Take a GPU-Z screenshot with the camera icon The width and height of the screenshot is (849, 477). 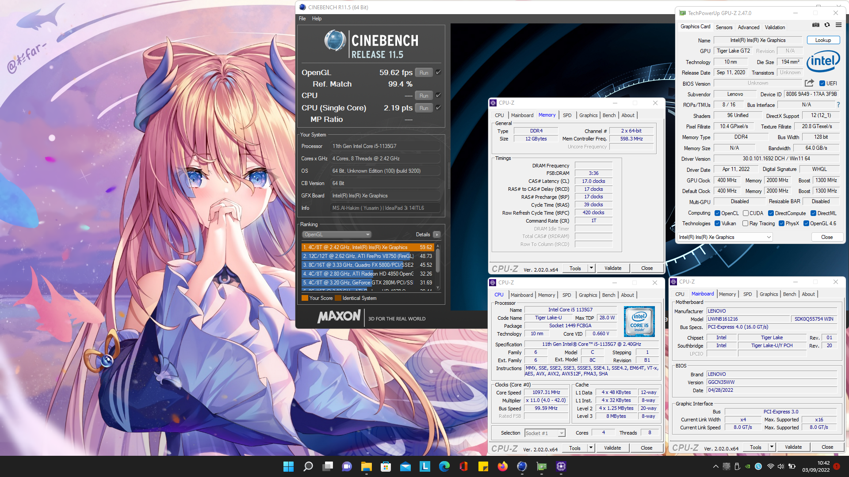[816, 25]
